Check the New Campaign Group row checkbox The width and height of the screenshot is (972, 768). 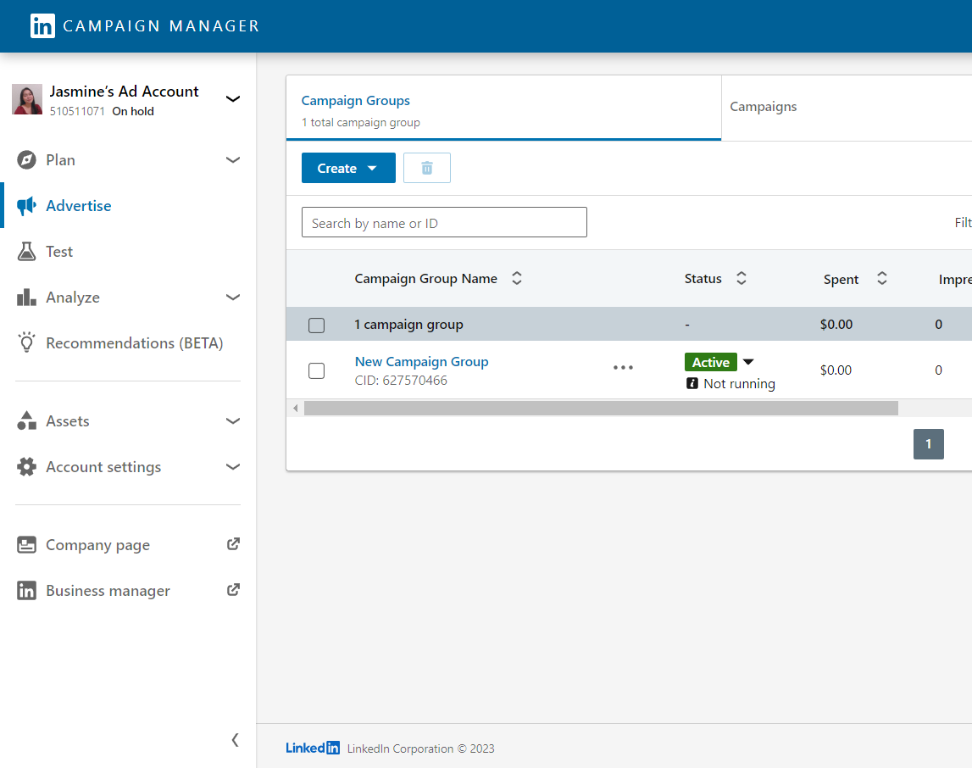[316, 370]
